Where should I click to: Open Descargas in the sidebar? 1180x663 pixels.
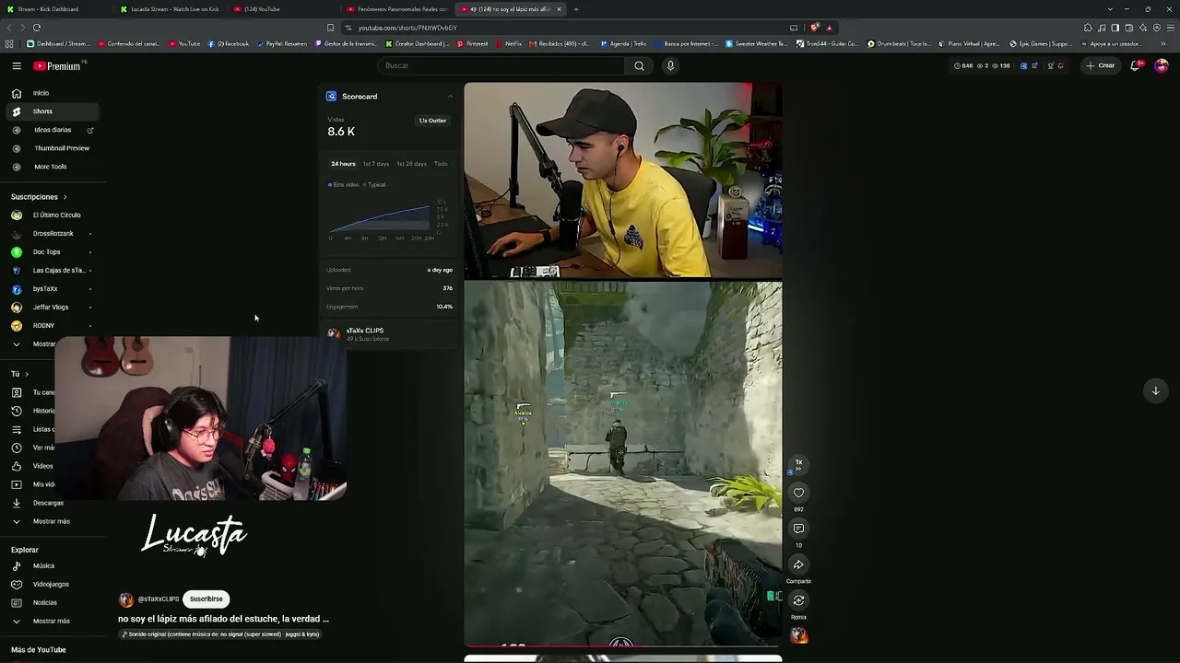(x=48, y=503)
